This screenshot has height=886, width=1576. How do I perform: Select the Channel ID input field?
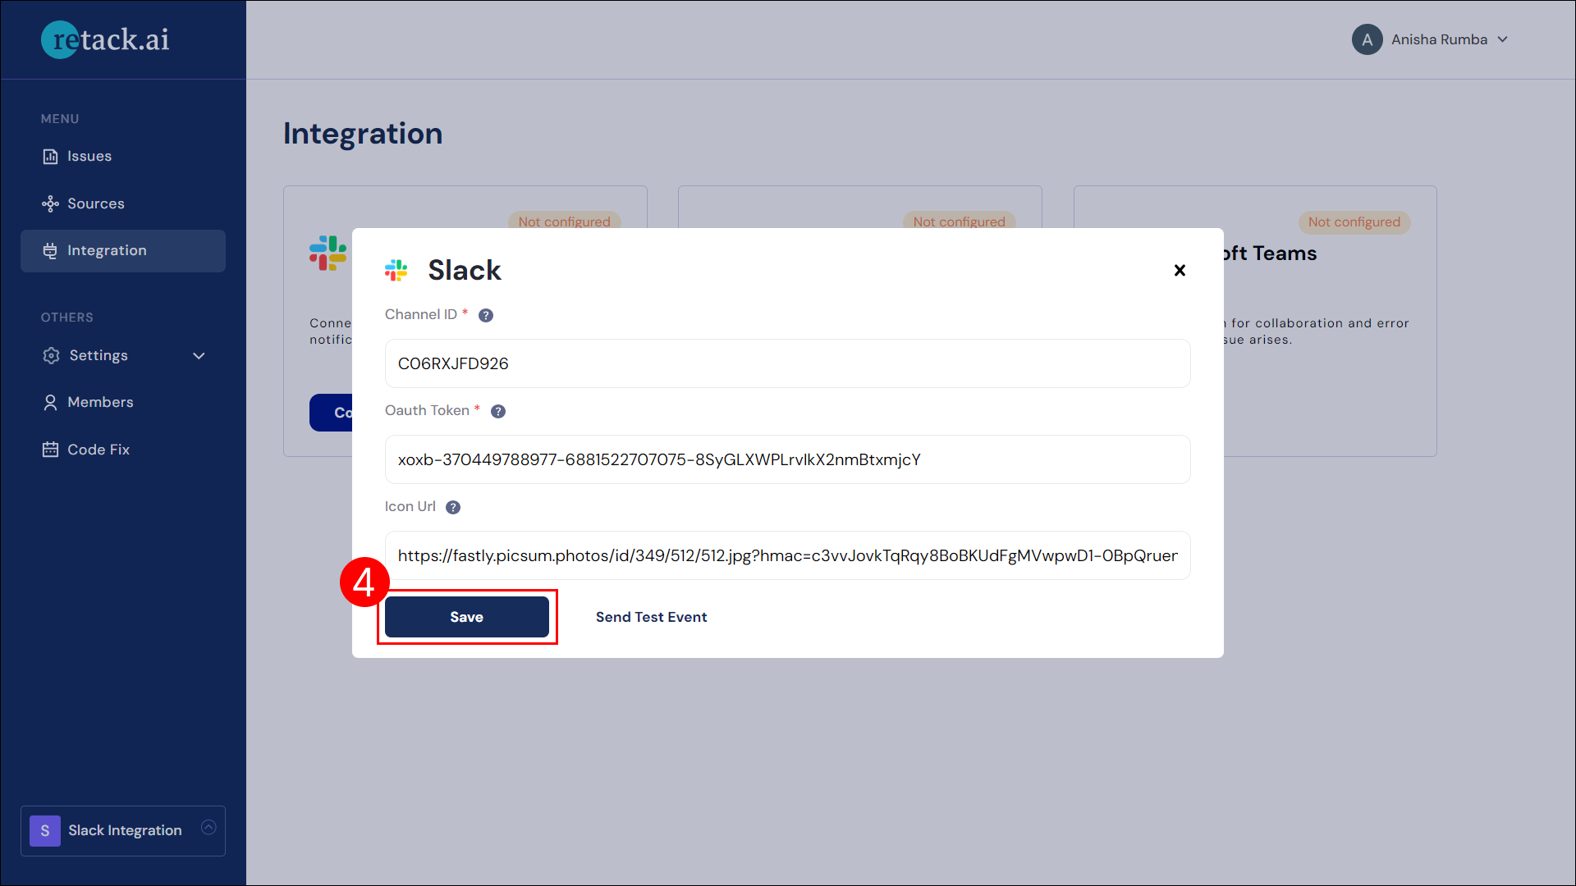coord(787,363)
